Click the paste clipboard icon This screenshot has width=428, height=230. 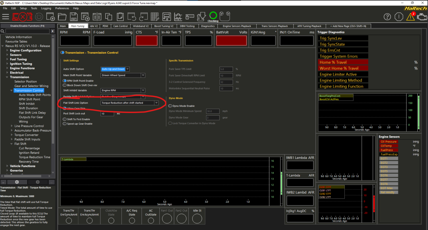120,17
